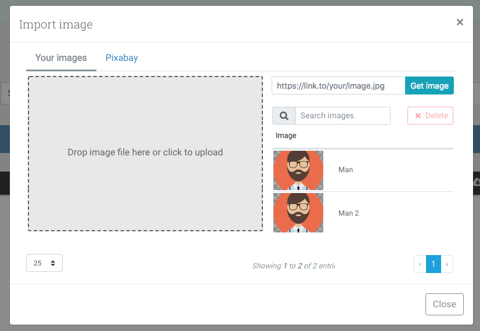Image resolution: width=480 pixels, height=331 pixels.
Task: Switch to the Your images tab
Action: [61, 58]
